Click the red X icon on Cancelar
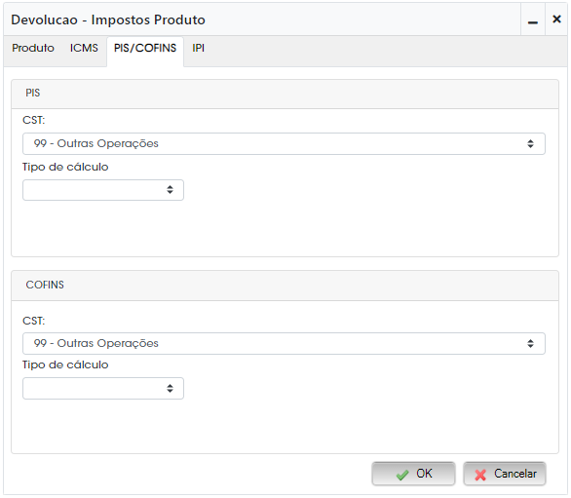 coord(480,475)
